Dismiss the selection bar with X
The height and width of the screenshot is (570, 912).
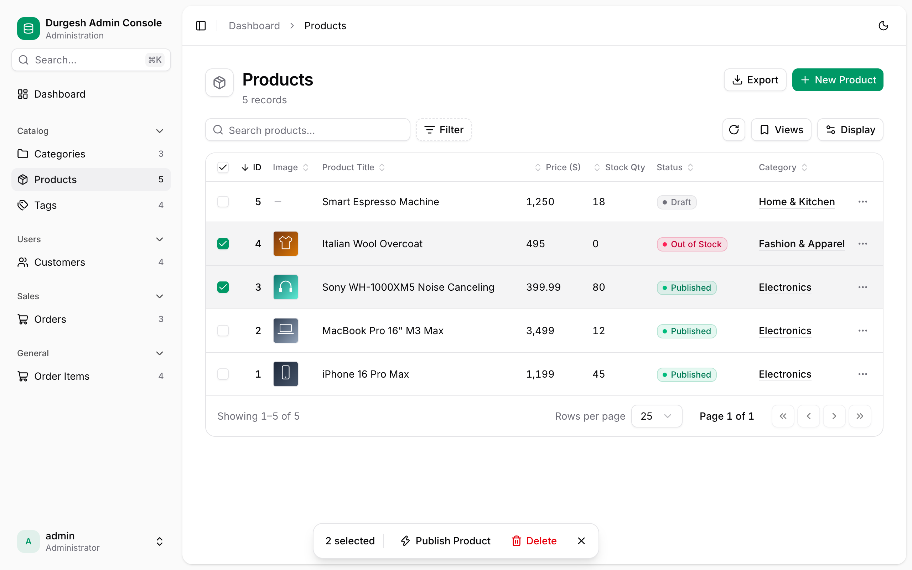(x=581, y=541)
